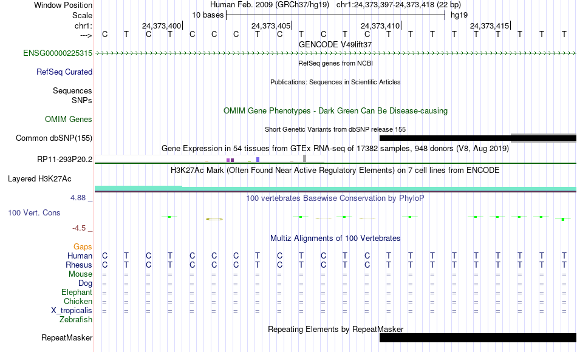Click the blue GTEx expression bar
Image resolution: width=577 pixels, height=352 pixels.
258,160
